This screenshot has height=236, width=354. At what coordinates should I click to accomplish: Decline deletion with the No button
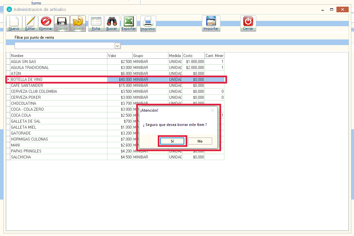pos(200,141)
